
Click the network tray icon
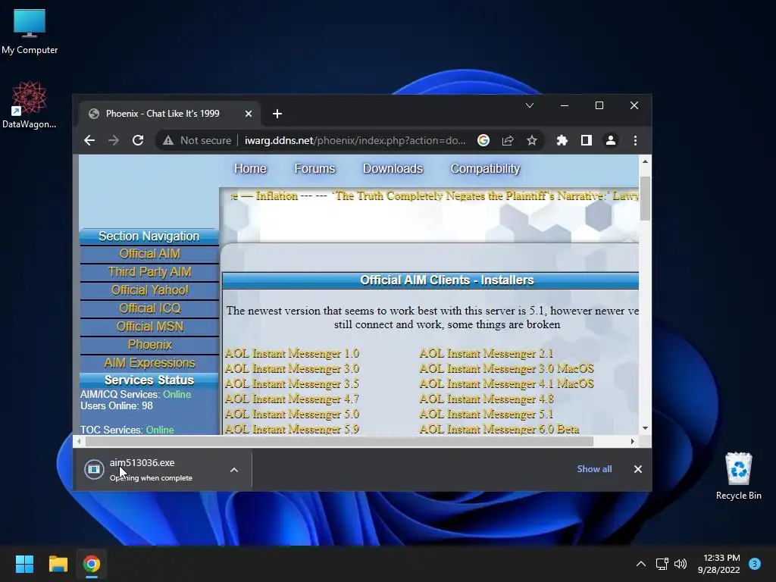pos(662,564)
